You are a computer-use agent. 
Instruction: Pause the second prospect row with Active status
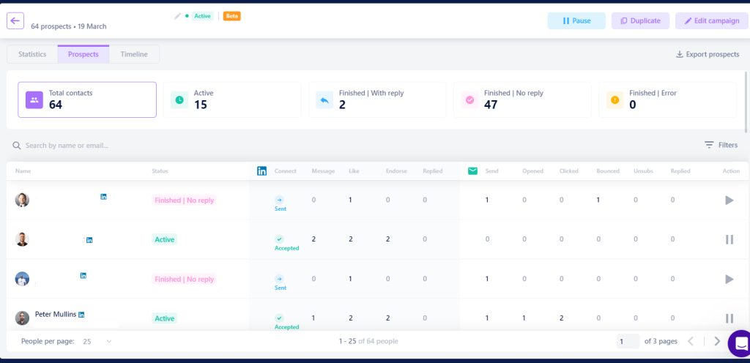click(729, 239)
